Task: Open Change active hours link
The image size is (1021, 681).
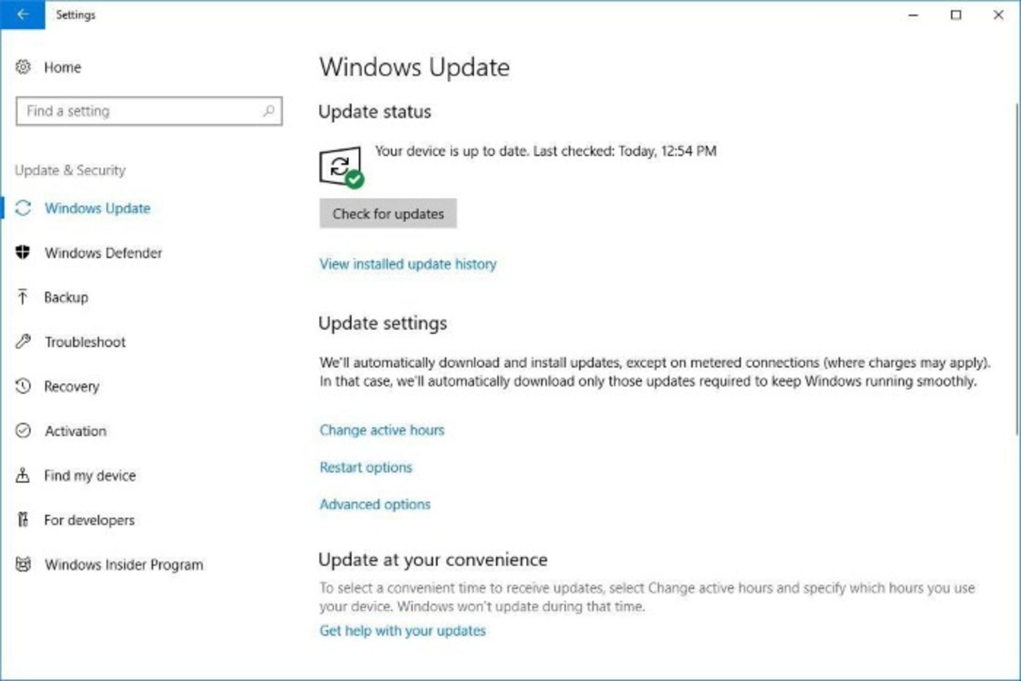Action: click(382, 430)
